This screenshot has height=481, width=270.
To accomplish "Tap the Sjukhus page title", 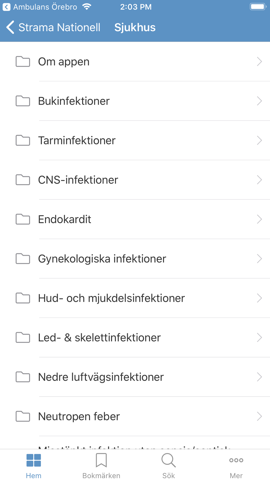I will click(x=135, y=27).
